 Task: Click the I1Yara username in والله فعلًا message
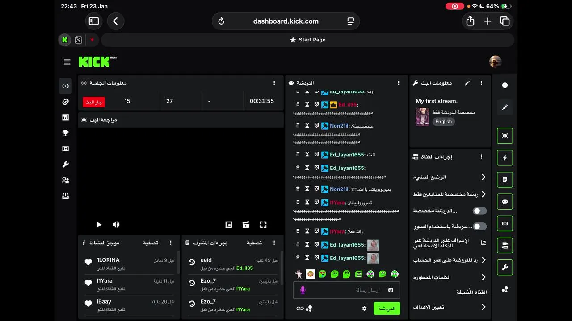[x=337, y=231]
